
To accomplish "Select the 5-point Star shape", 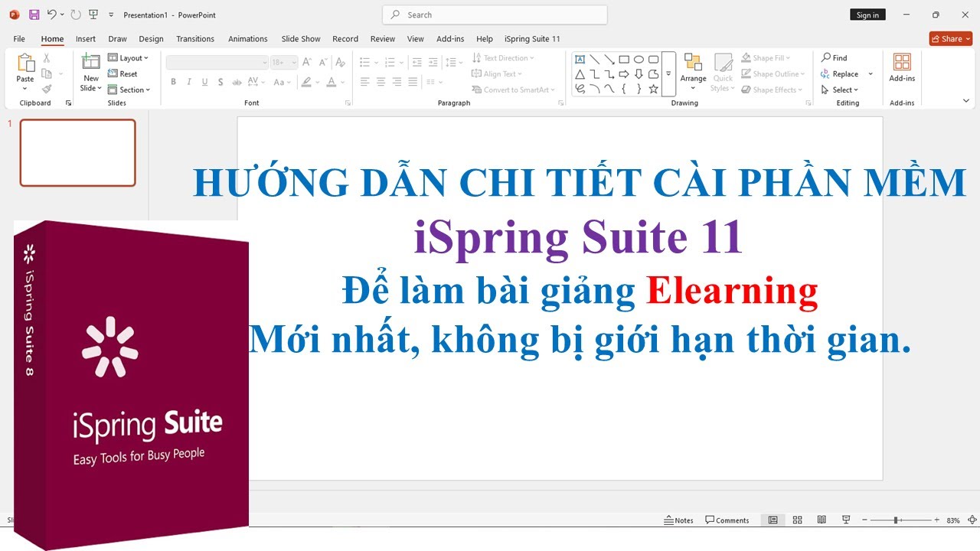I will (x=653, y=89).
